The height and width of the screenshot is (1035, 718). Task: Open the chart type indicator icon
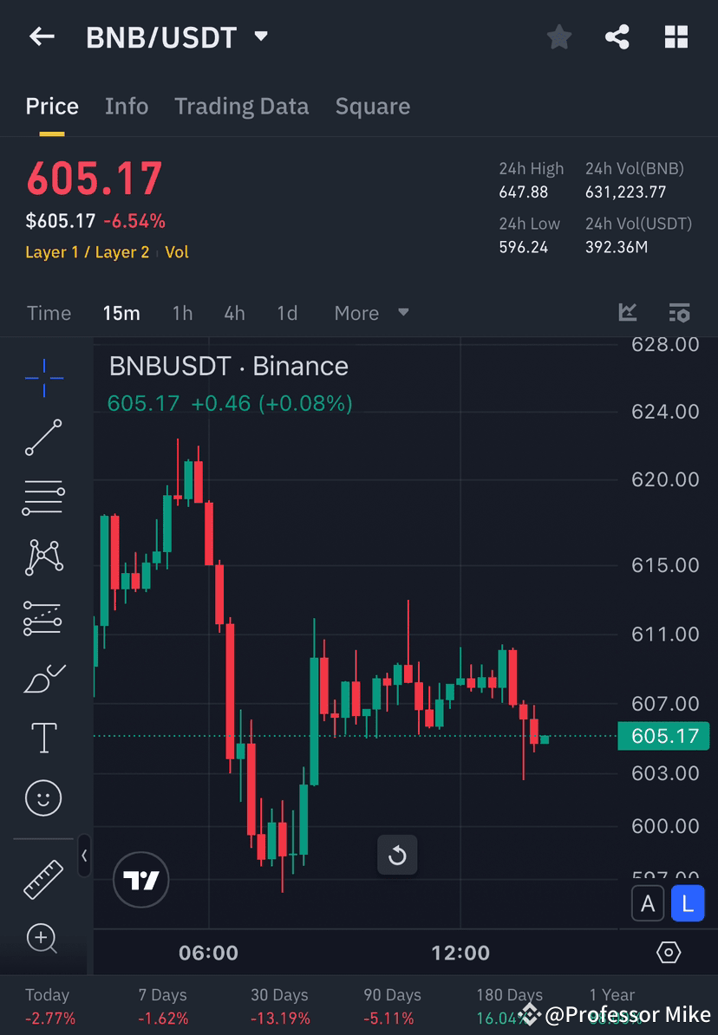click(x=627, y=313)
